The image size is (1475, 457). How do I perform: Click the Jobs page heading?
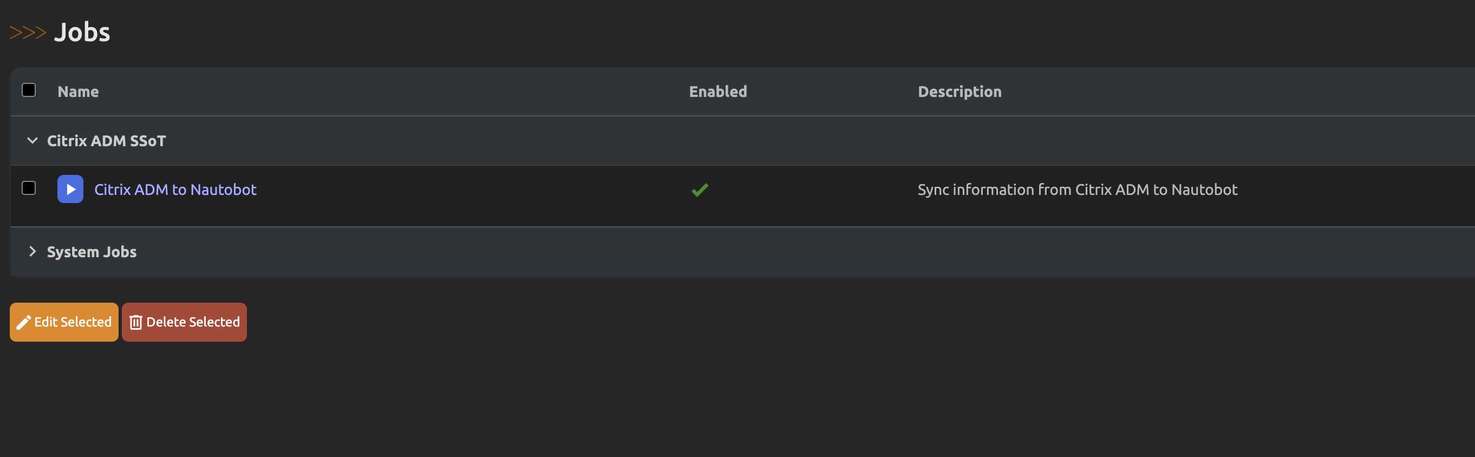(x=82, y=32)
